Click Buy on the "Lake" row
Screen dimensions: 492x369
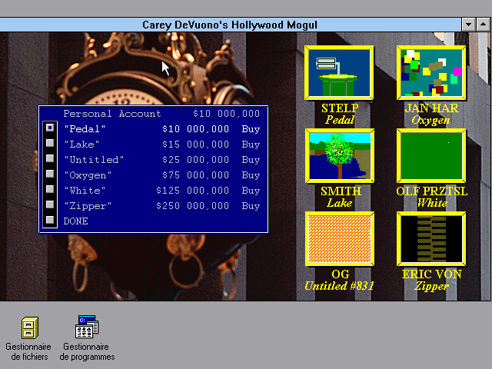251,145
